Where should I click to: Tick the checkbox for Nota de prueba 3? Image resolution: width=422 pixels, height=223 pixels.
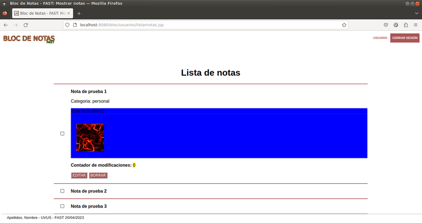point(62,206)
